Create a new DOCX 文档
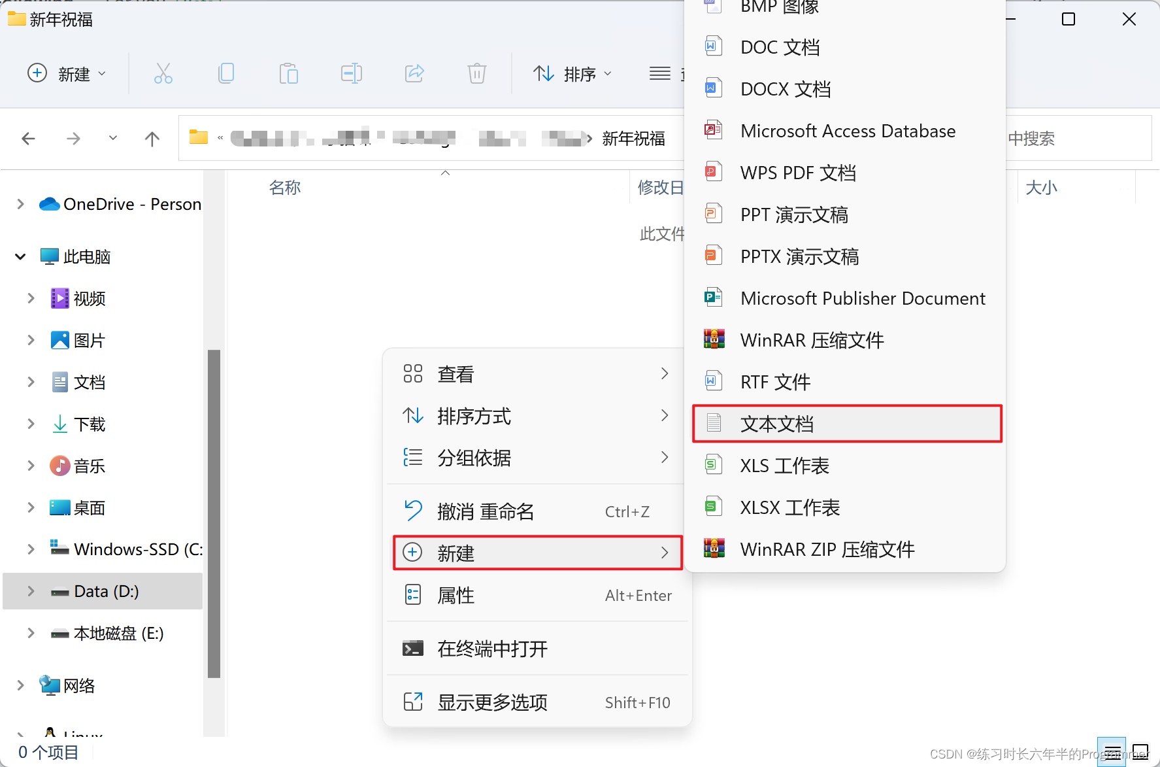The image size is (1160, 767). (846, 89)
